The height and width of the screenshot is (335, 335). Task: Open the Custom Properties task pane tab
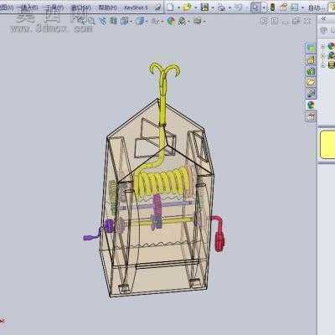311,116
